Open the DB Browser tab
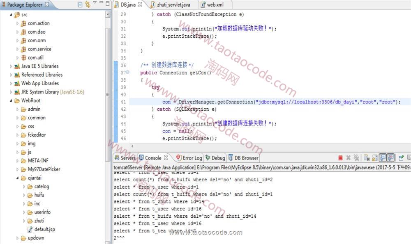The width and height of the screenshot is (411, 244). [243, 158]
